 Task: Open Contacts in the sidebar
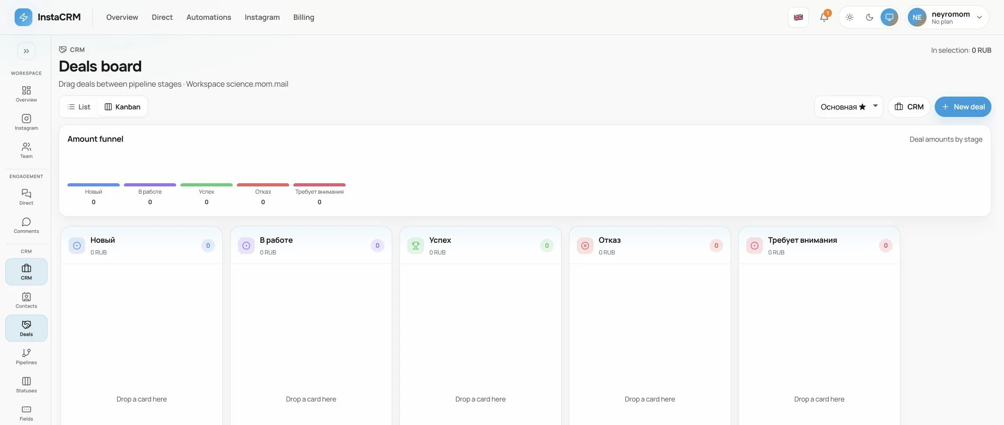26,300
